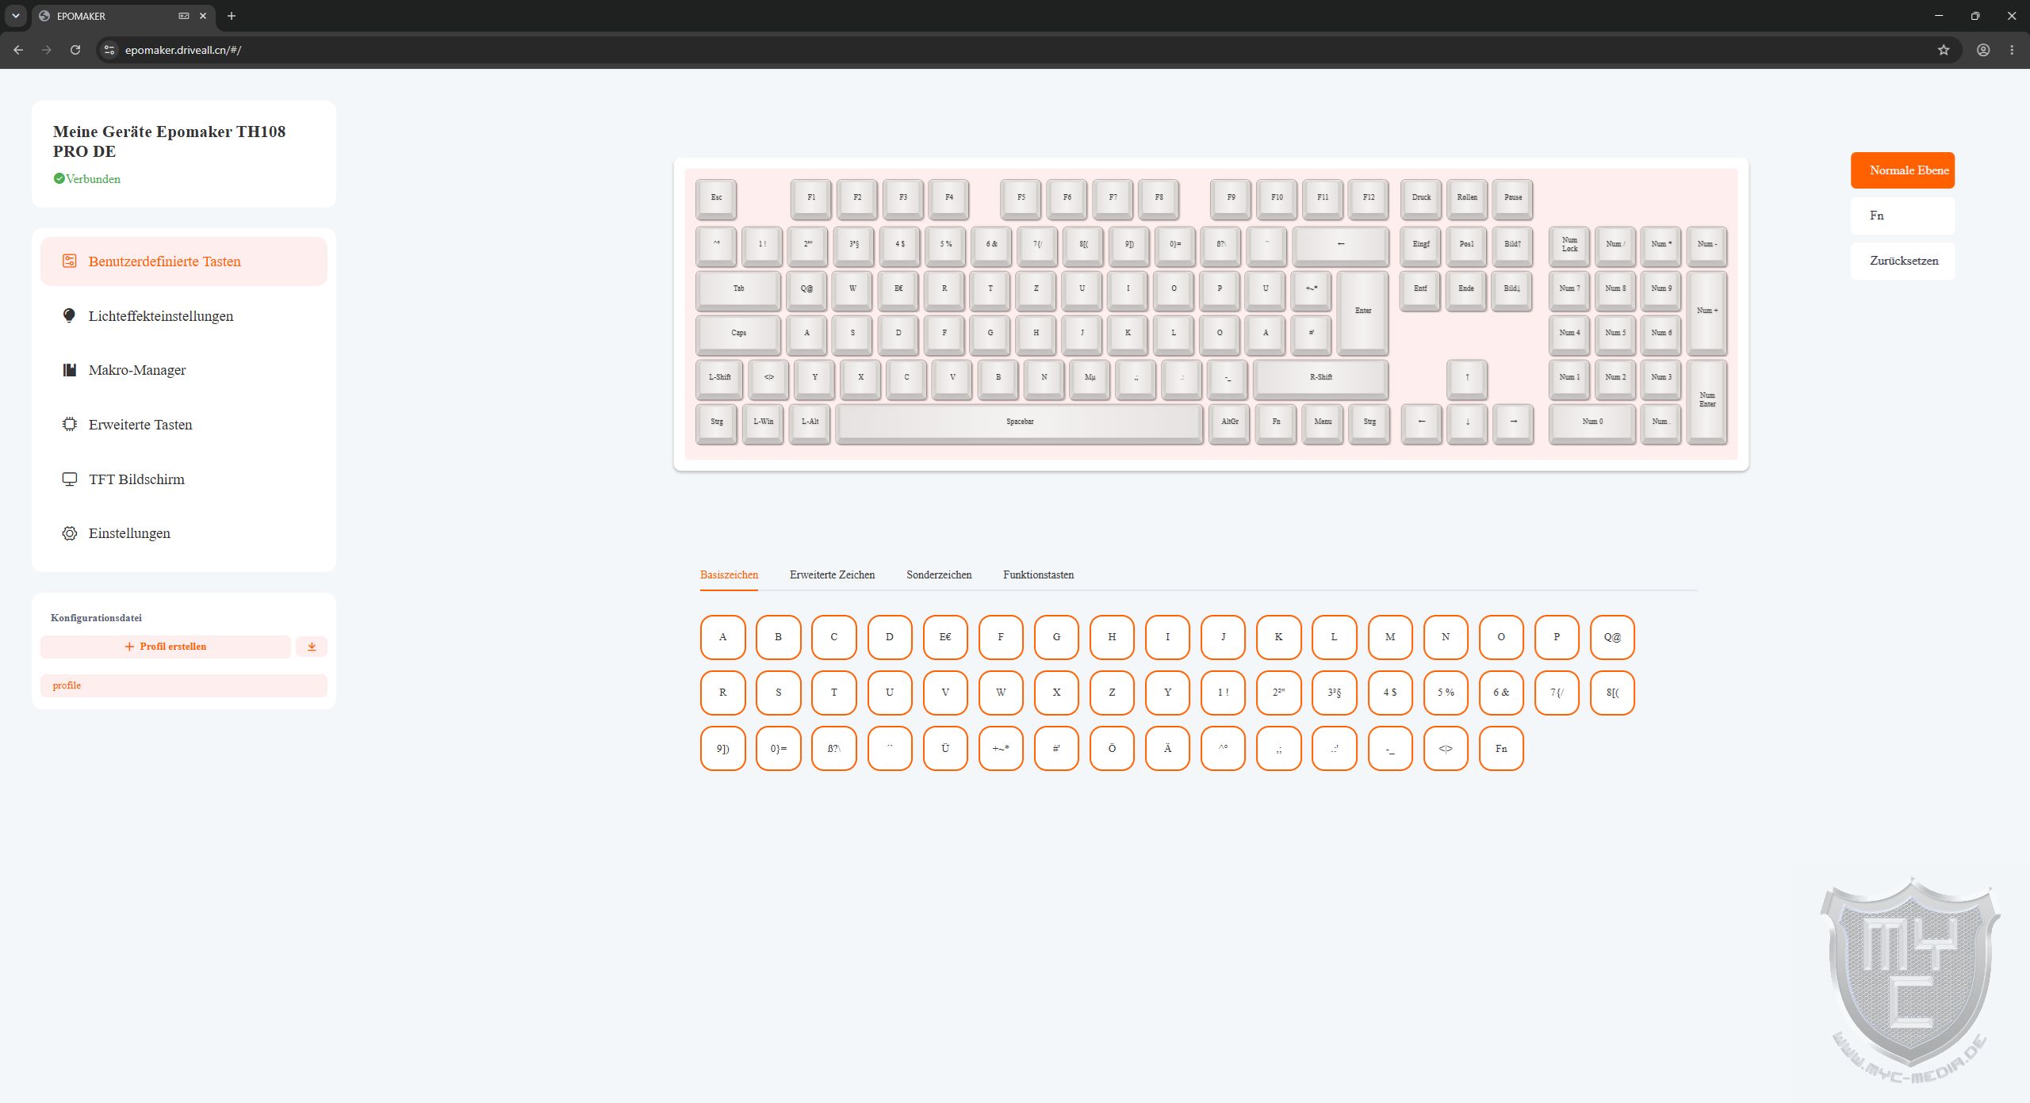The image size is (2030, 1103).
Task: Click the gear icon next to Einstellungen
Action: 70,533
